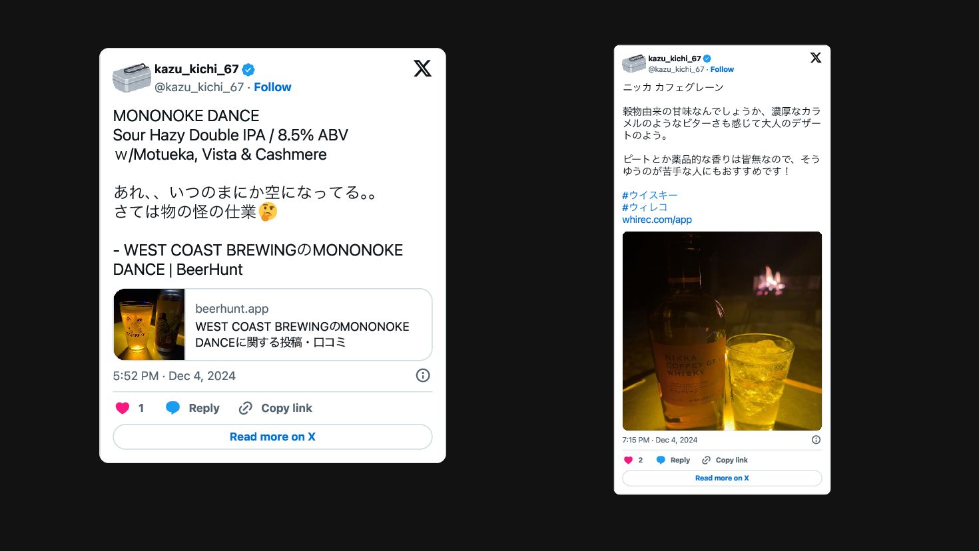This screenshot has width=979, height=551.
Task: Open the info icon beside 5:52 PM timestamp
Action: [423, 375]
